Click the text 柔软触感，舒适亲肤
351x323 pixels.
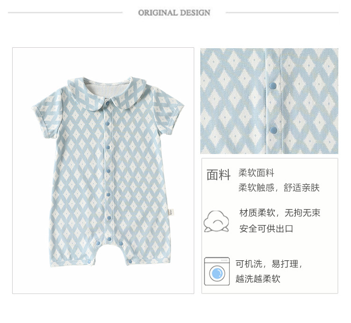coord(279,188)
